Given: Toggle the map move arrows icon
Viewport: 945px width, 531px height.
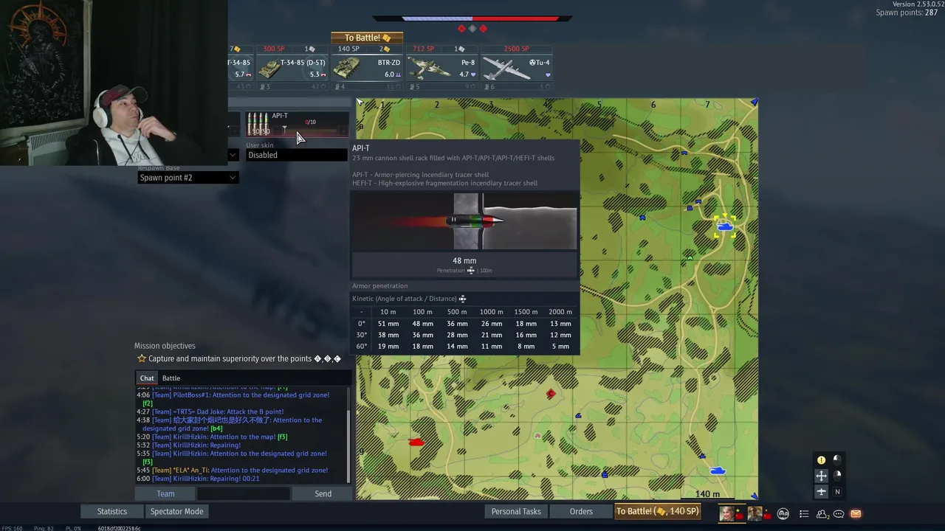Looking at the screenshot, I should 821,476.
